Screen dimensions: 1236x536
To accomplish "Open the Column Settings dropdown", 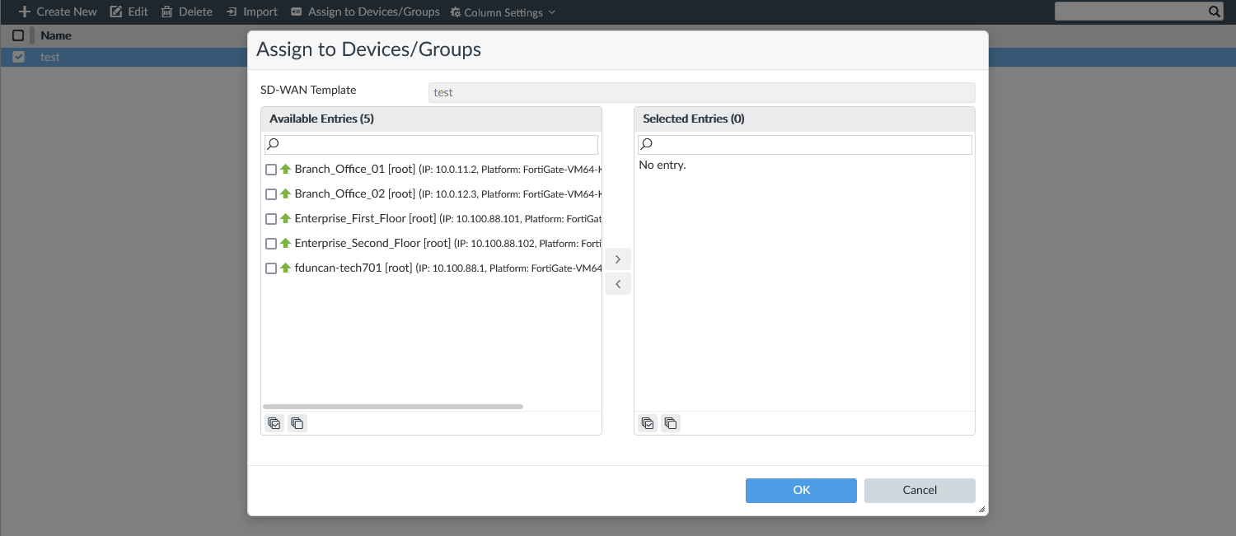I will click(x=503, y=12).
